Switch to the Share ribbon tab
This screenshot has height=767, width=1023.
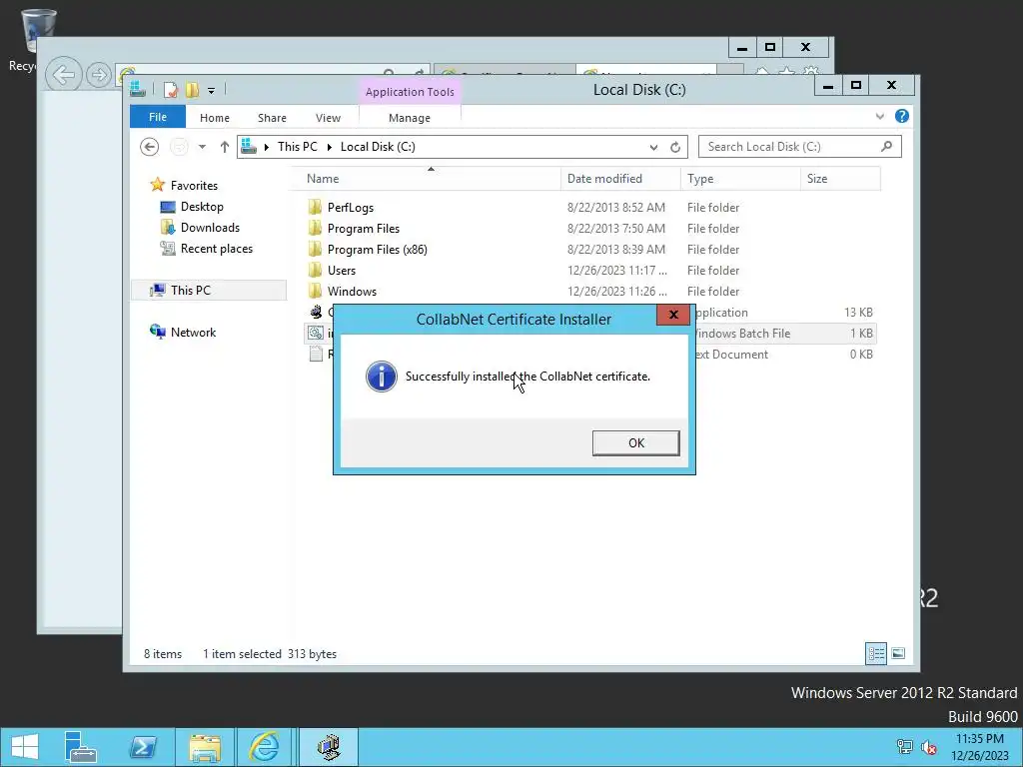(272, 118)
